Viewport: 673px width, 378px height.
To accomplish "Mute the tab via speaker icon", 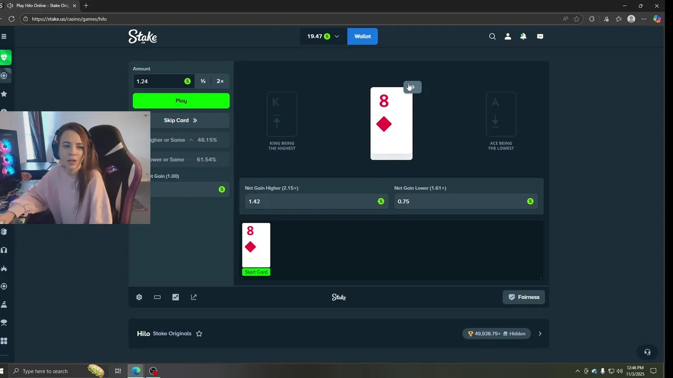I will tap(10, 6).
